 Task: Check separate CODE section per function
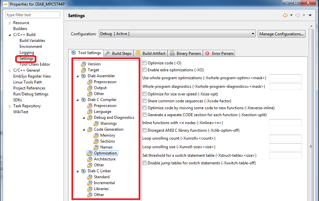coord(145,115)
